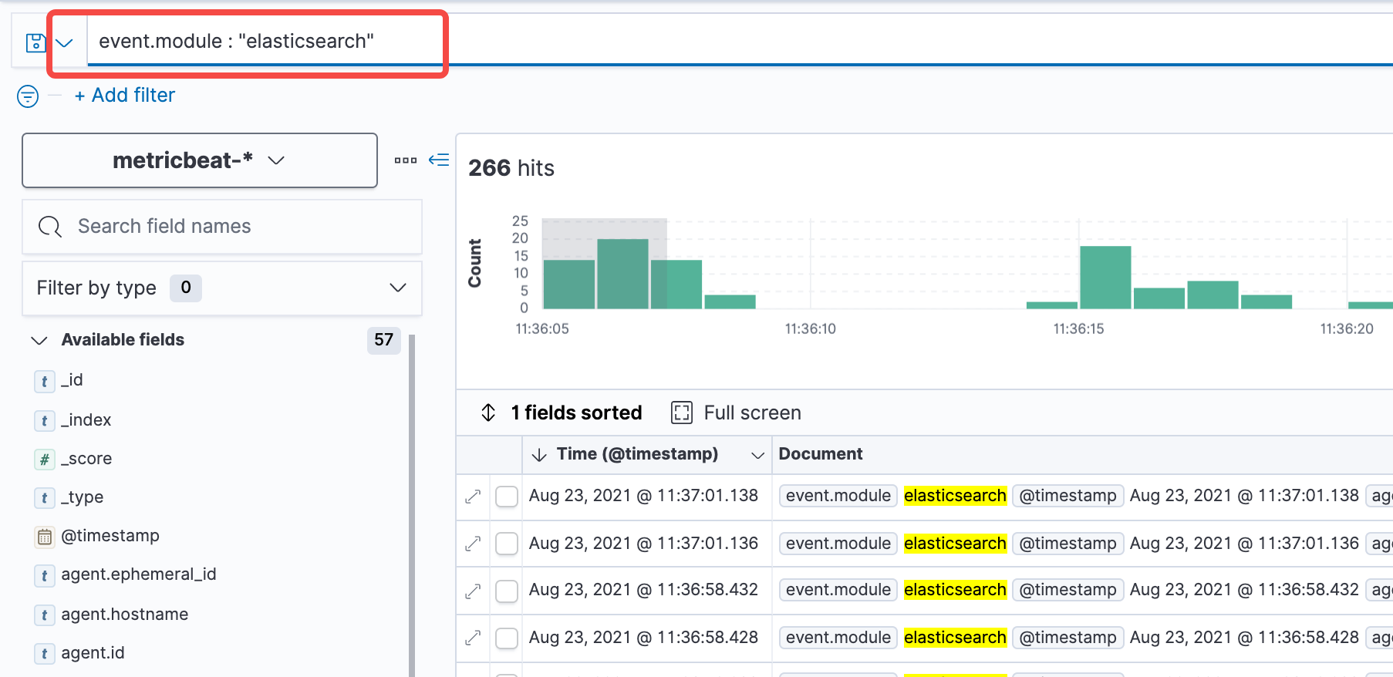Expand document row at 11:37:01.136
The image size is (1393, 677).
pyautogui.click(x=473, y=544)
